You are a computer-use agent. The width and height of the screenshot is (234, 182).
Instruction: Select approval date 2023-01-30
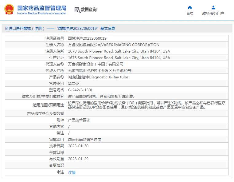pos(78,146)
